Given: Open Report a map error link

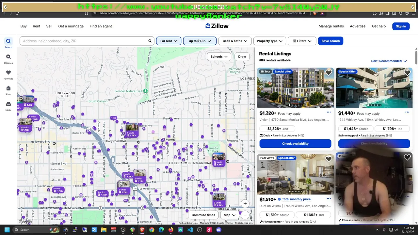Looking at the screenshot, I should coord(244,223).
